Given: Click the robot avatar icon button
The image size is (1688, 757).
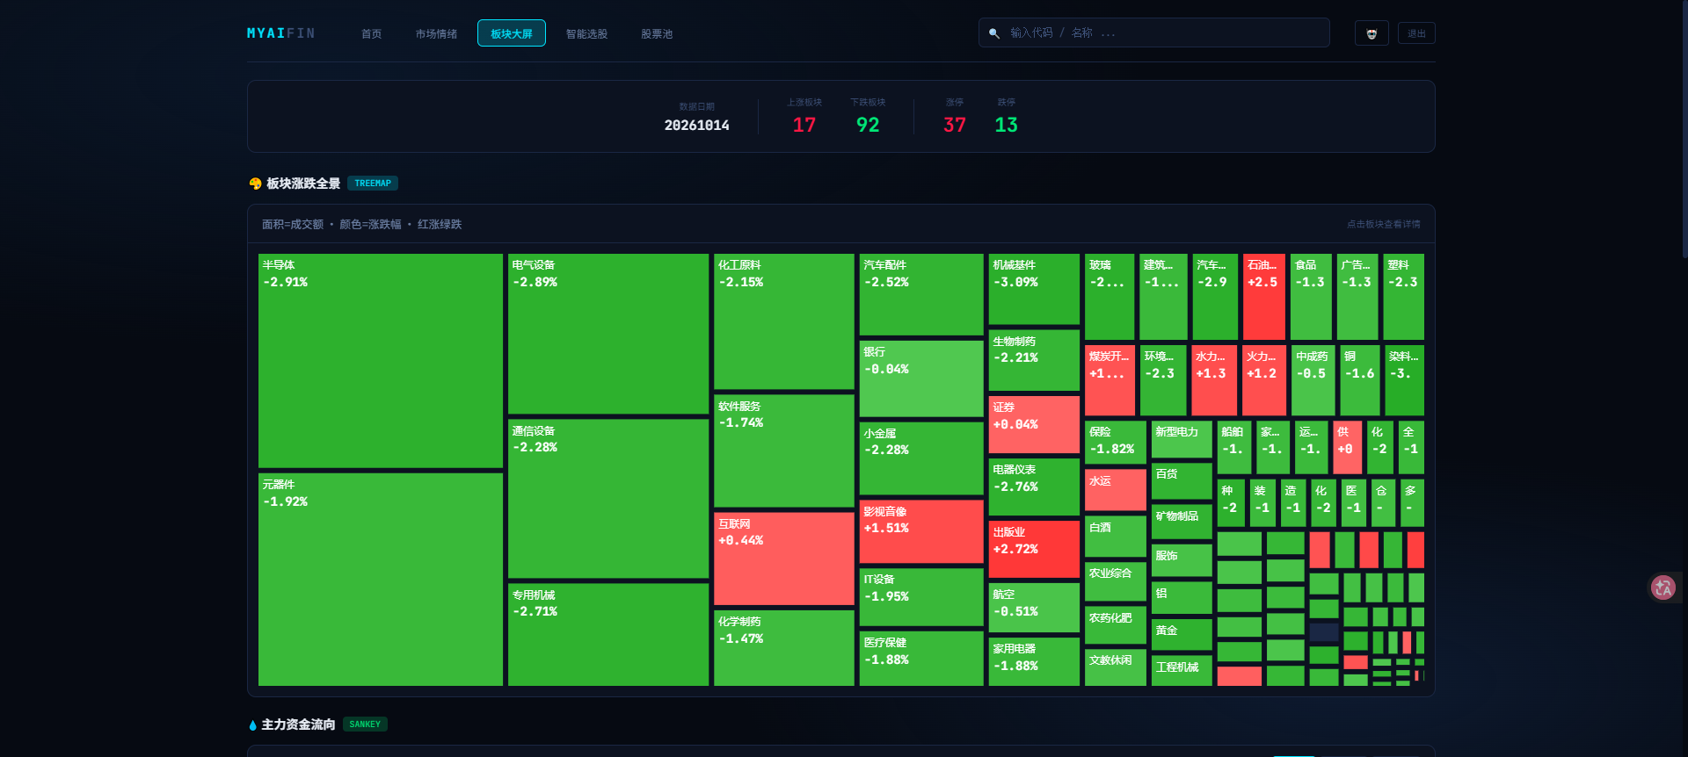Looking at the screenshot, I should [x=1371, y=33].
